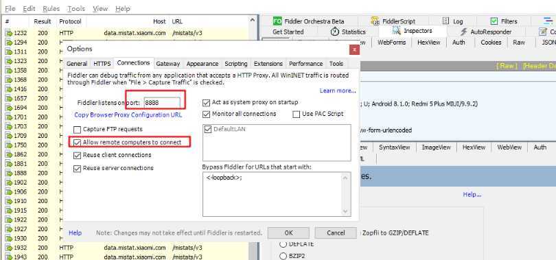Switch to the Extensions options tab

(268, 64)
